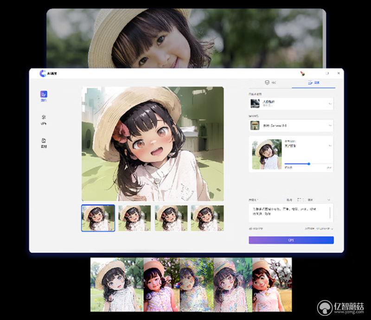Select the third generated result thumbnail
Image resolution: width=371 pixels, height=320 pixels.
point(171,218)
